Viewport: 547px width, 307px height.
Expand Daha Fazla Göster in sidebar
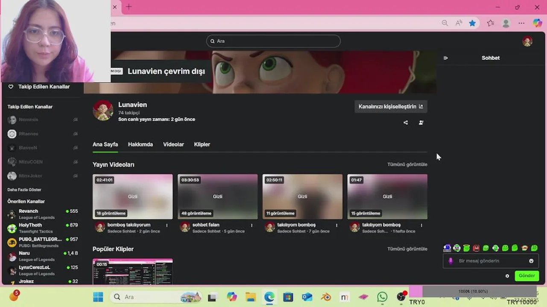pyautogui.click(x=24, y=190)
